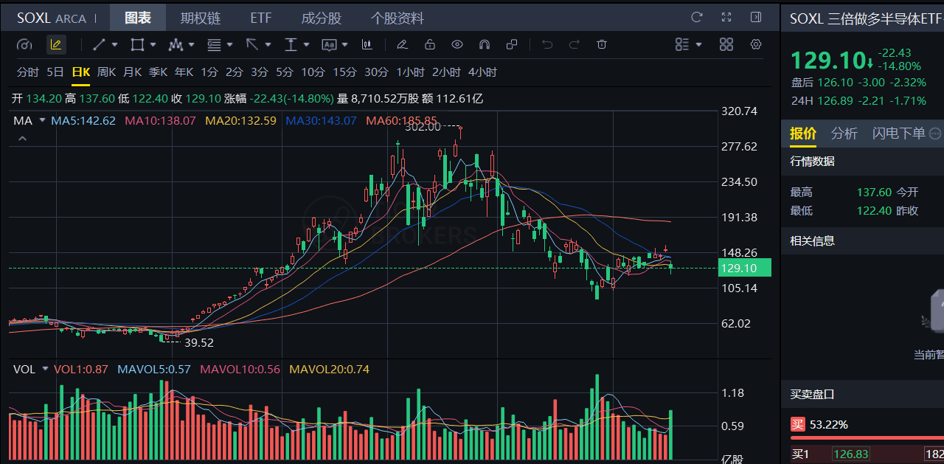Viewport: 944px width, 464px height.
Task: Click the SOXL ARCA ticker title
Action: (52, 18)
